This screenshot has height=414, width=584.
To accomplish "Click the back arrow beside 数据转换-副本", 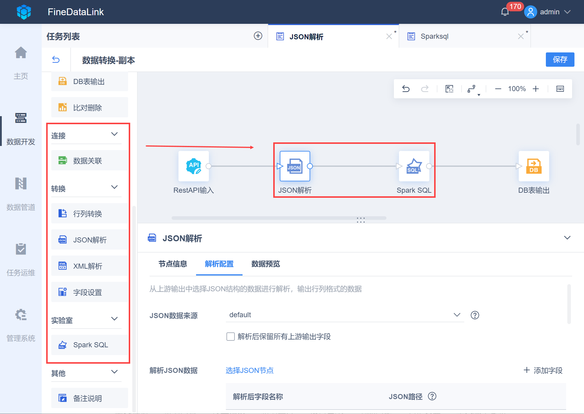I will (x=56, y=60).
